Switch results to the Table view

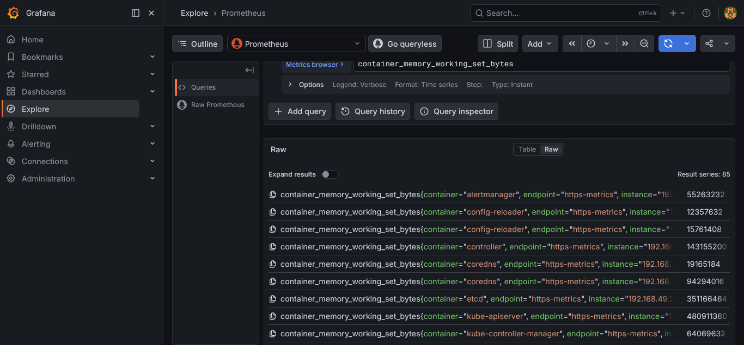[527, 149]
